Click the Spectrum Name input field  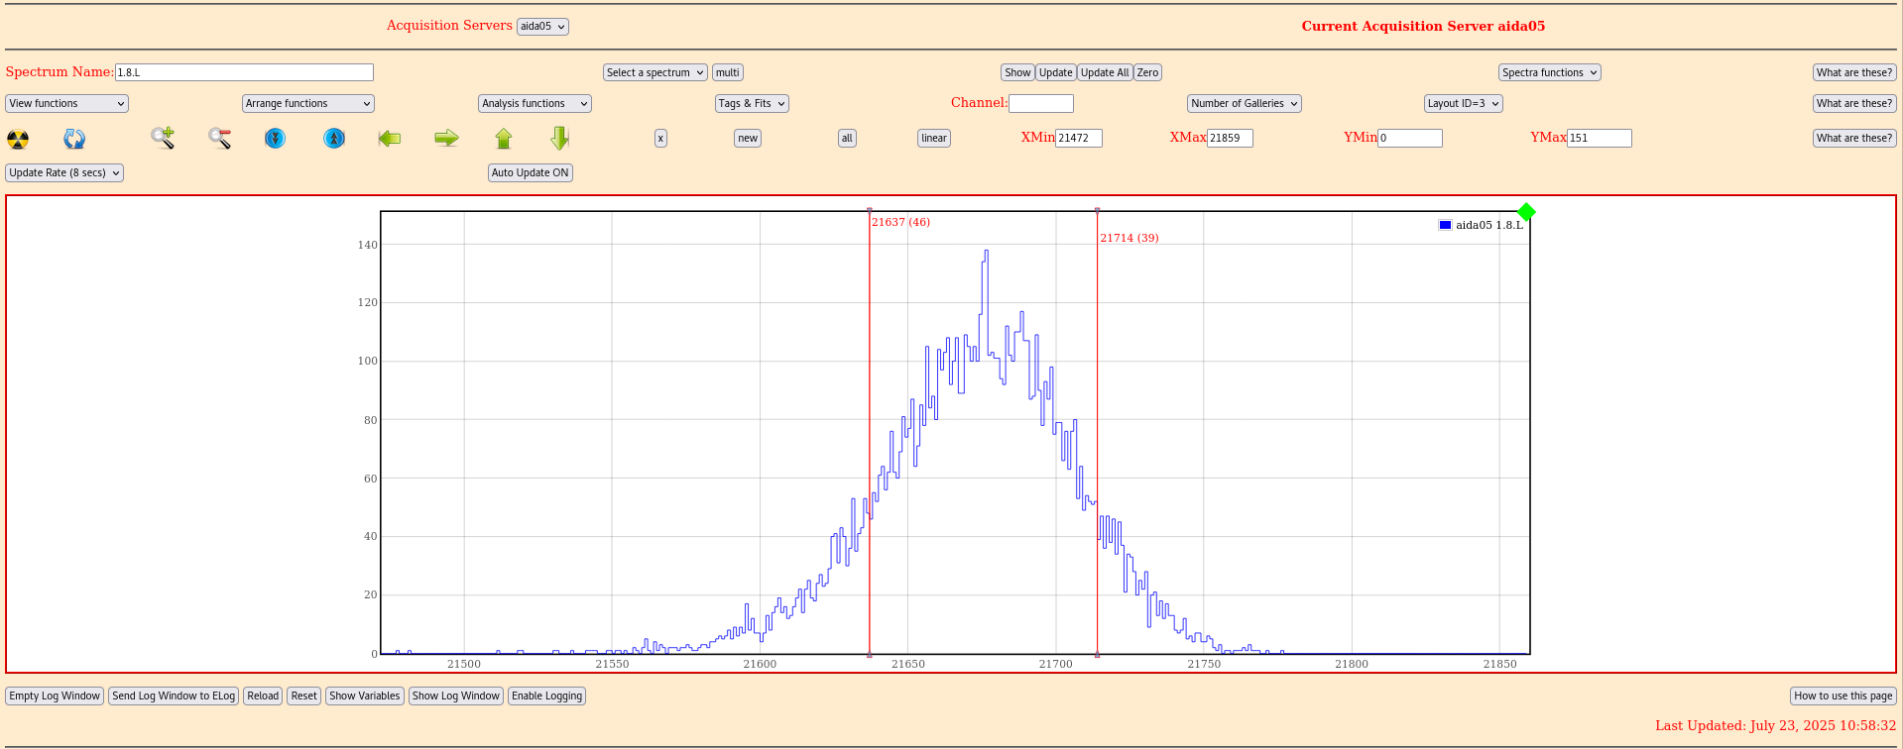click(x=244, y=72)
